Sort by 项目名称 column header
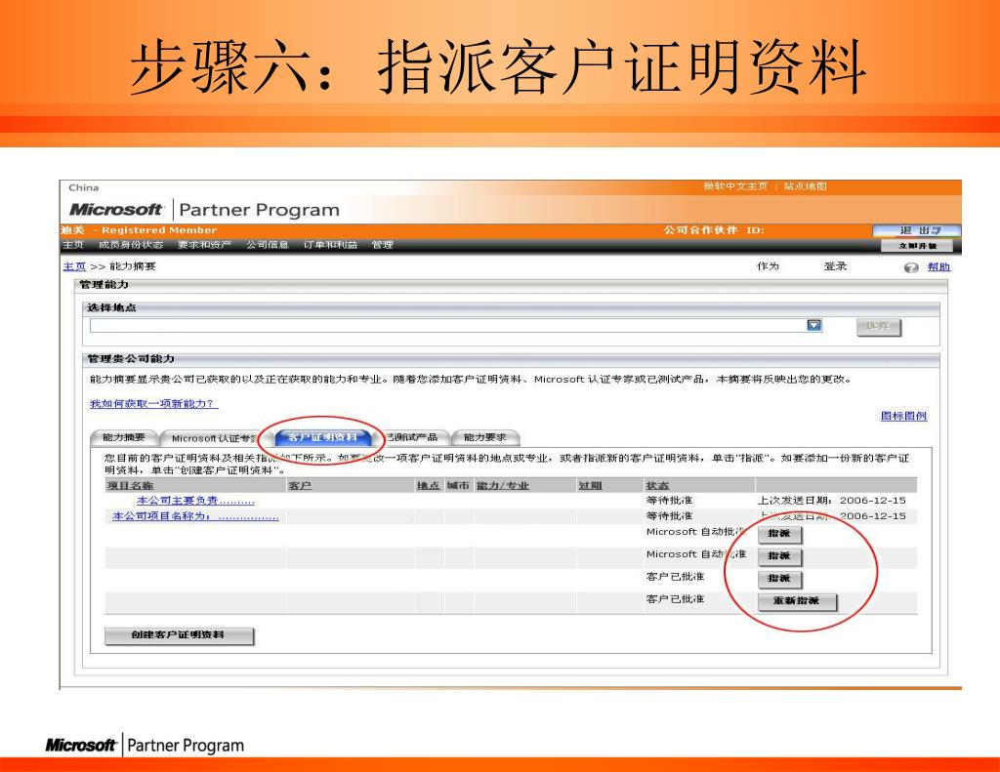1000x772 pixels. coord(130,486)
